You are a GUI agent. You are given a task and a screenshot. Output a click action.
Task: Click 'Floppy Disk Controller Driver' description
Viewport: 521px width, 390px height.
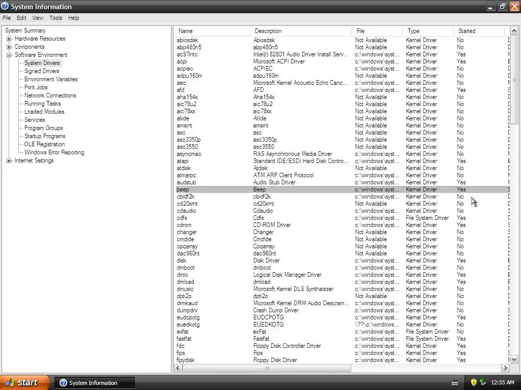click(287, 346)
